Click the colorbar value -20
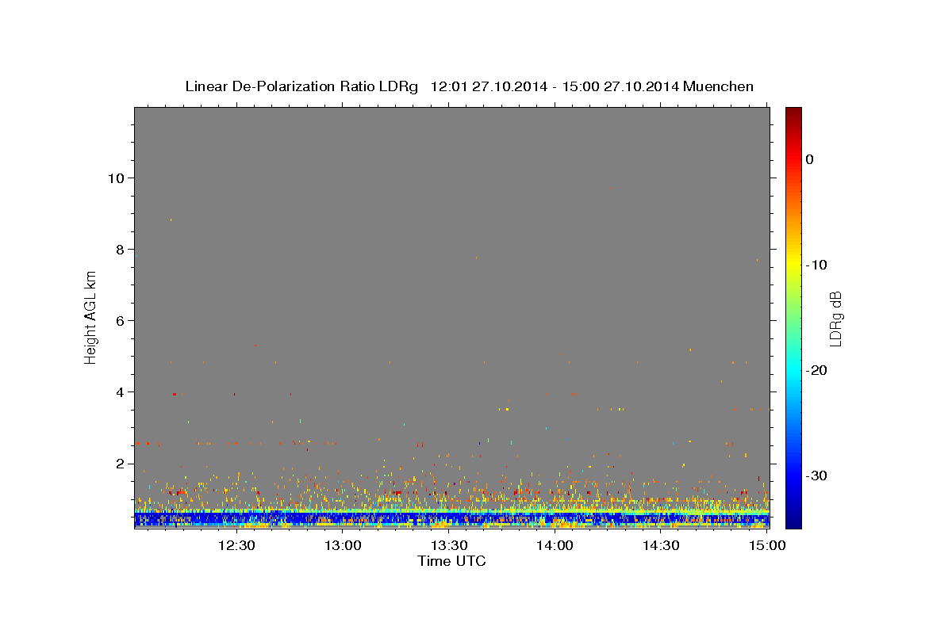 (x=817, y=370)
